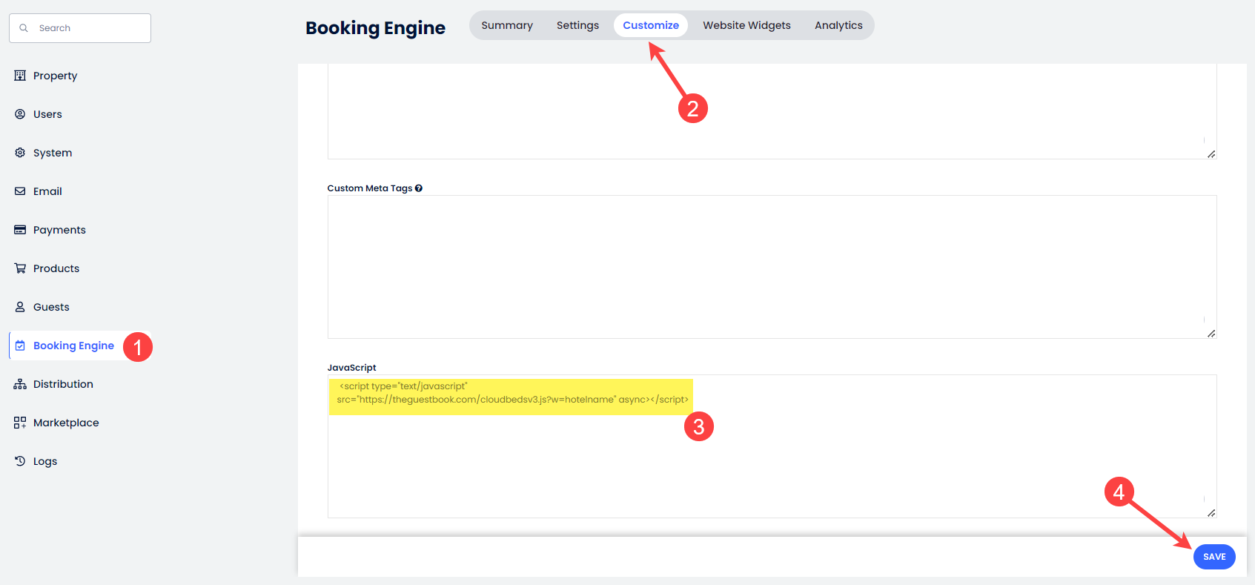Click the Users profile icon
1255x585 pixels.
click(20, 114)
